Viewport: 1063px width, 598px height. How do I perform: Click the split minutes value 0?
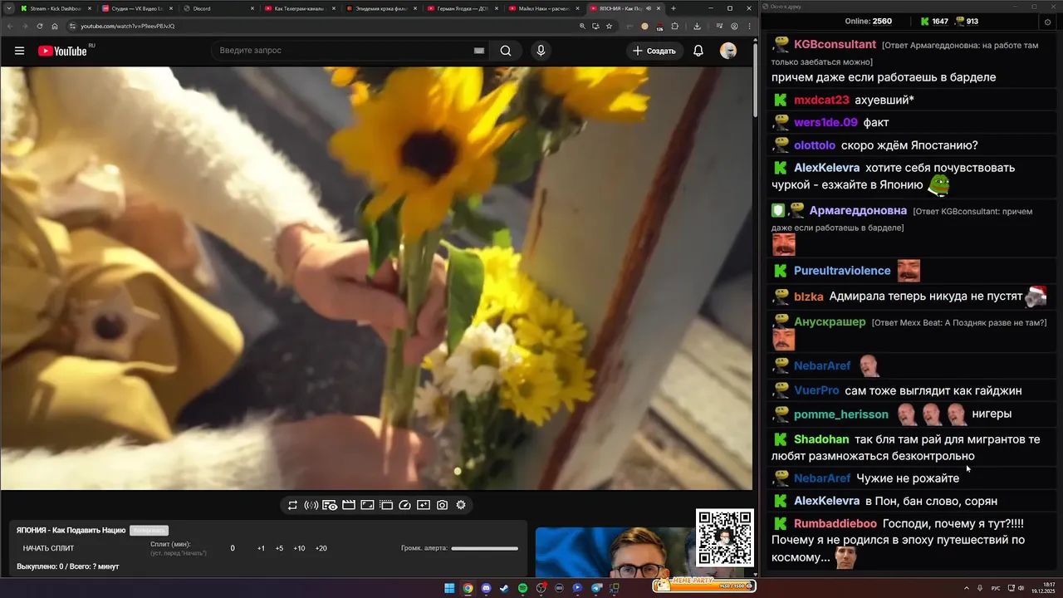(233, 548)
